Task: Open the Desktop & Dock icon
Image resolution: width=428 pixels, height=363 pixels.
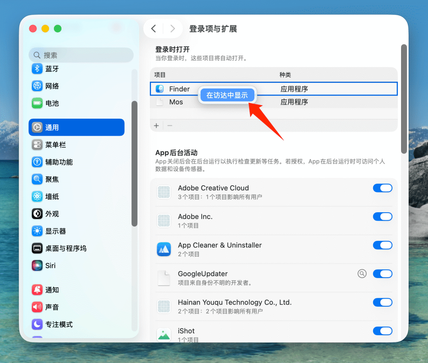Action: click(37, 248)
